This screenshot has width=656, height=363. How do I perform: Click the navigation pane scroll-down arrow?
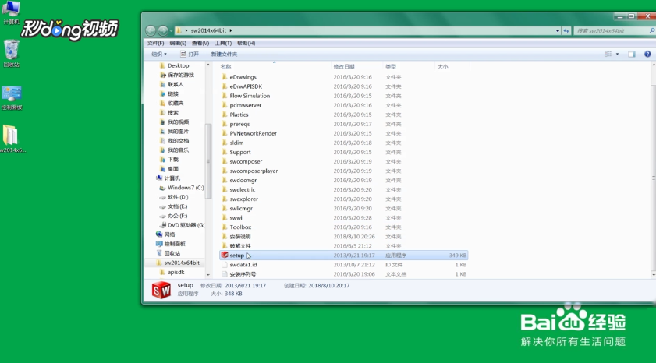pos(208,275)
